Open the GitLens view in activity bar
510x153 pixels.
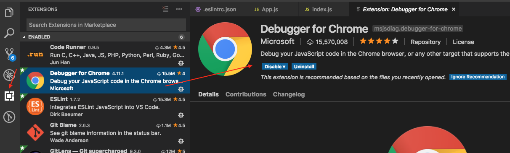pos(9,117)
